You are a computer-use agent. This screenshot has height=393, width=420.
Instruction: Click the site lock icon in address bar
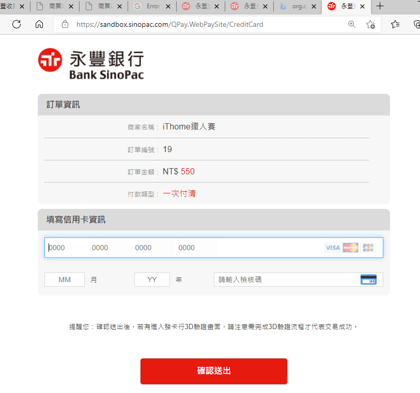point(65,24)
